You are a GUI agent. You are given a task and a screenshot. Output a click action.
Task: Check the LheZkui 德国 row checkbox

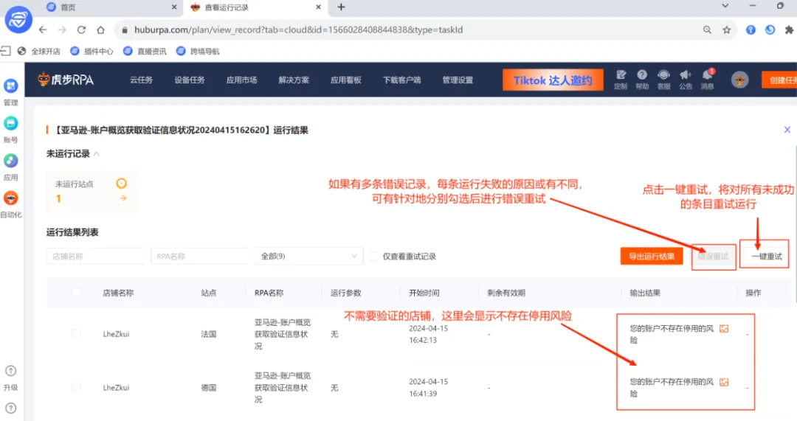click(x=76, y=388)
